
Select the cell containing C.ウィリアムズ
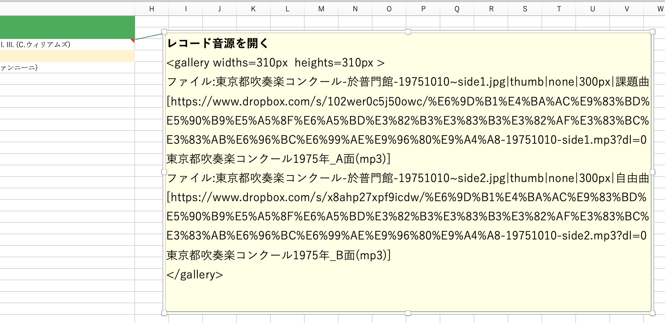tap(64, 45)
